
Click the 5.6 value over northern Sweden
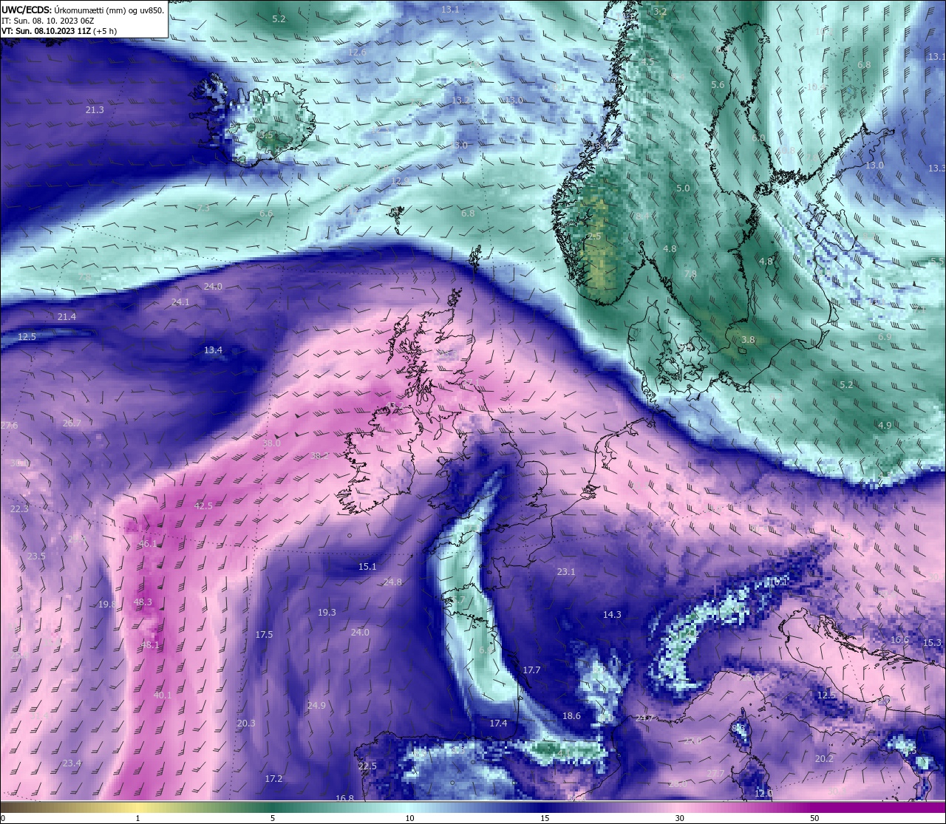(718, 85)
